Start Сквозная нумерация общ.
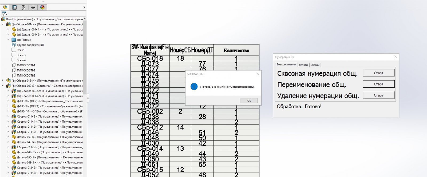427x177 pixels. click(378, 73)
